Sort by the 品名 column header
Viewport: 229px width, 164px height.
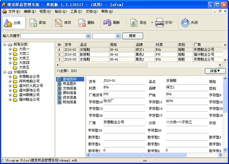click(x=94, y=45)
